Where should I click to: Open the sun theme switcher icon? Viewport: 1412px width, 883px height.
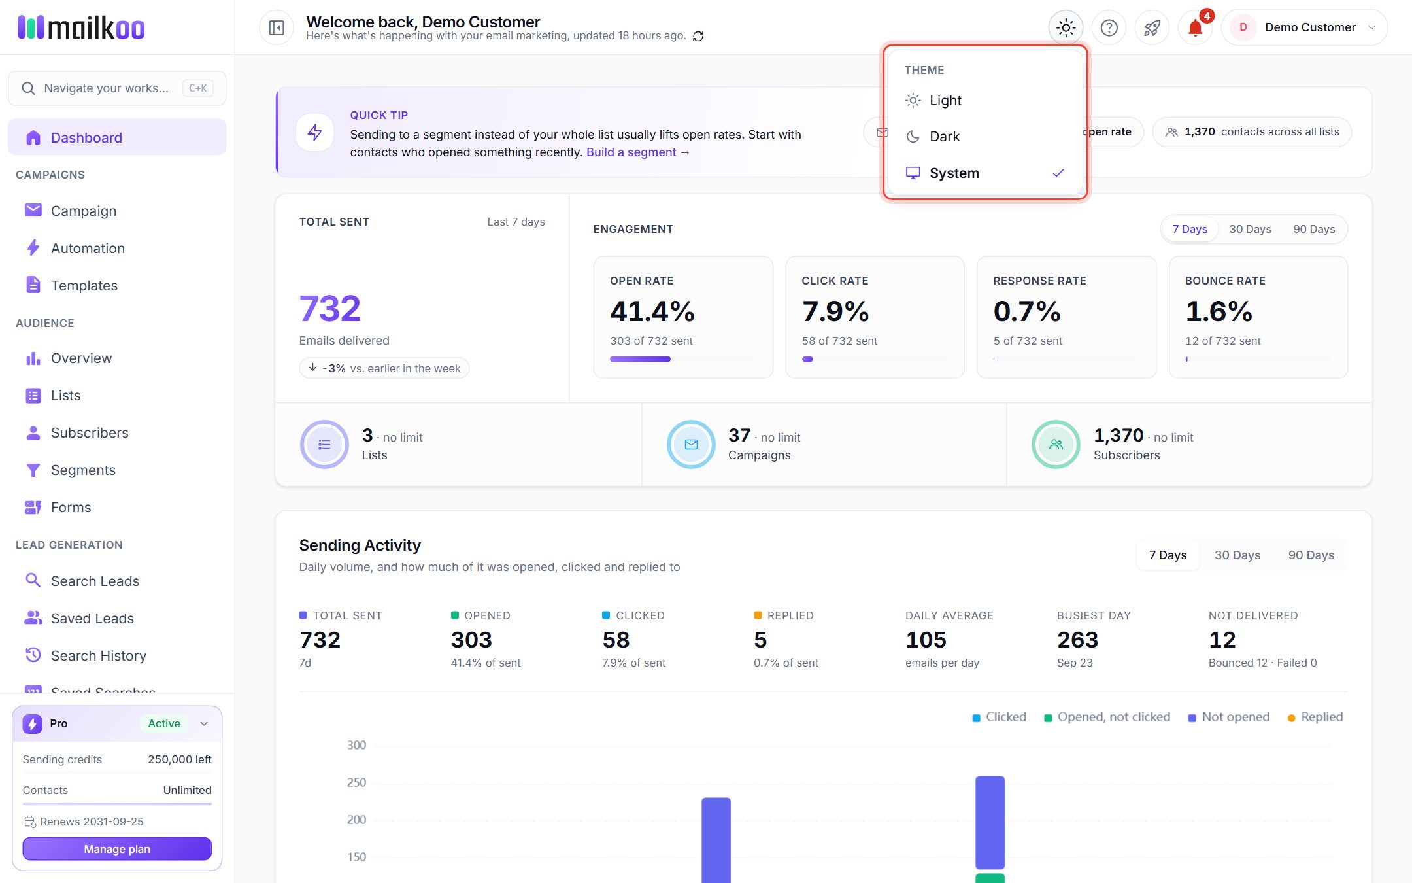(x=1066, y=27)
